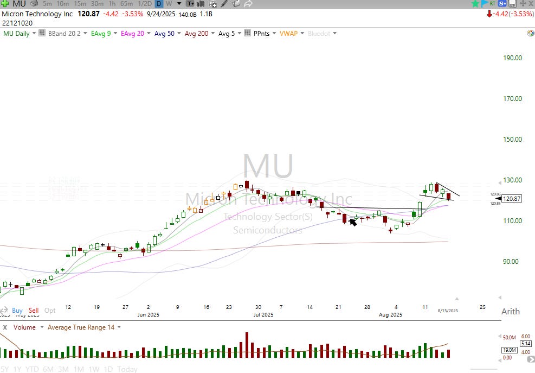This screenshot has width=535, height=373.
Task: Open the text tool T icon
Action: 190,4
